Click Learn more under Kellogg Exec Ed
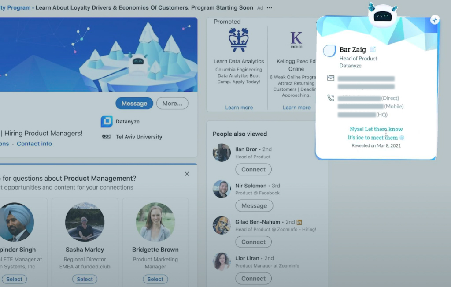Viewport: 451px width, 287px height. (x=296, y=108)
